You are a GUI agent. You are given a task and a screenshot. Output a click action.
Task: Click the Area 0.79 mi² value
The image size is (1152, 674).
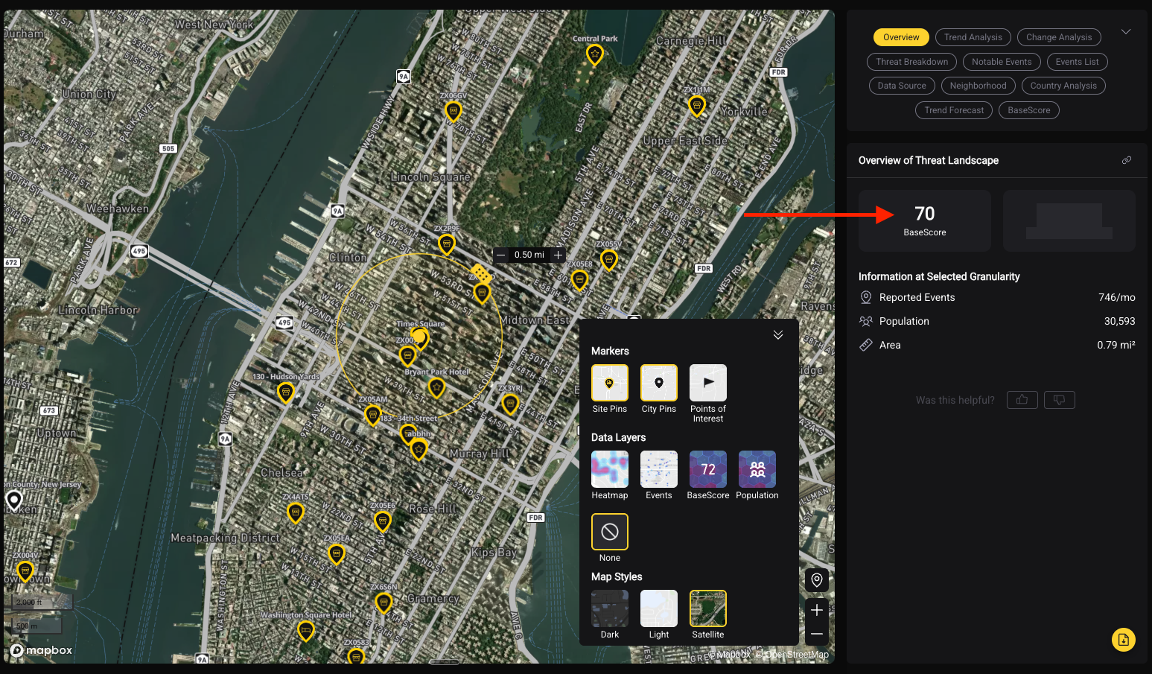point(1116,345)
